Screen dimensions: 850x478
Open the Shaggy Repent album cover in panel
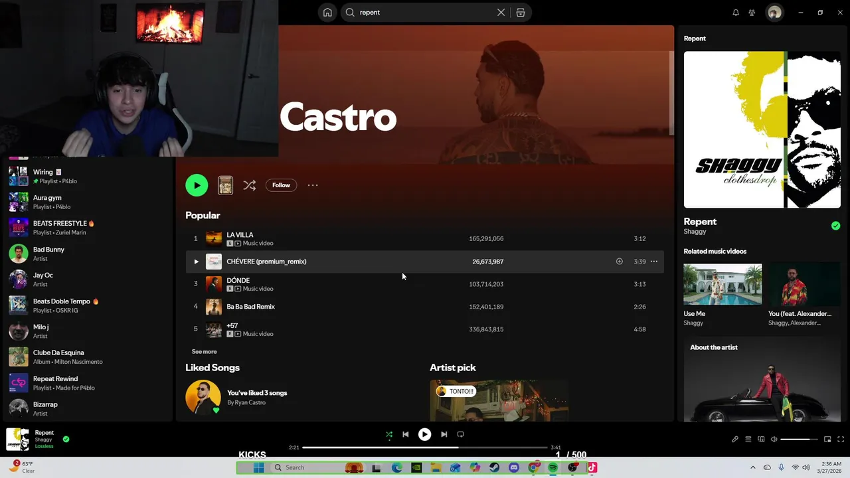(762, 129)
